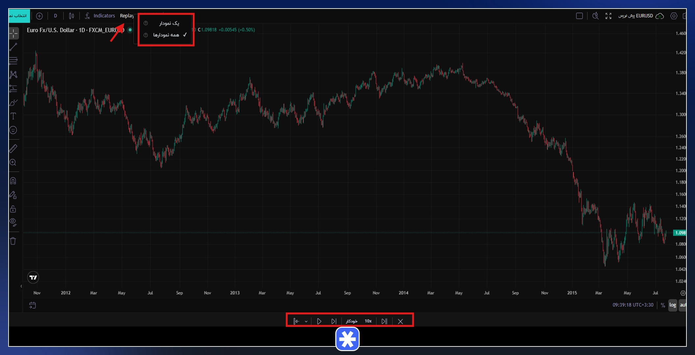Toggle magnet mode
695x355 pixels.
coord(13,181)
